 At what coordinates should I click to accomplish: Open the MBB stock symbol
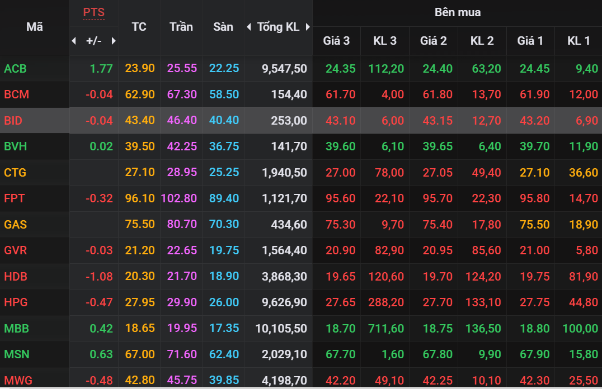(16, 329)
